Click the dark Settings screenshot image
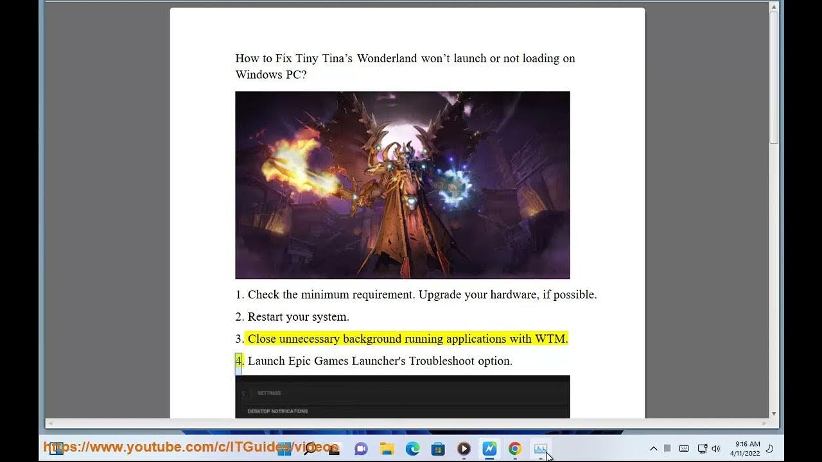The width and height of the screenshot is (822, 462). click(403, 397)
